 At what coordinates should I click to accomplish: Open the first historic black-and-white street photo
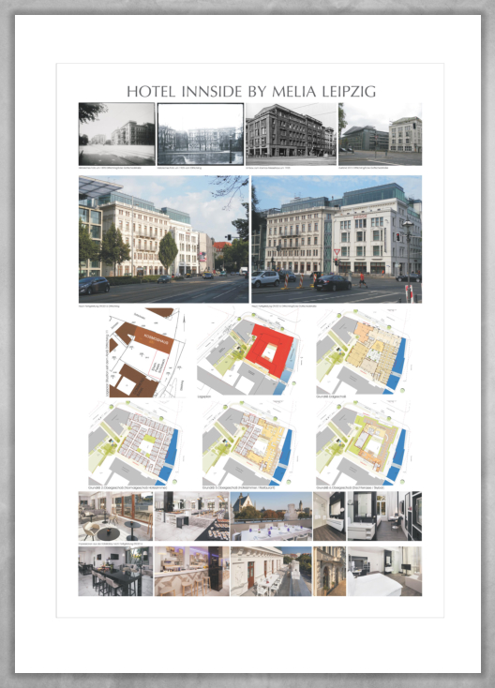click(117, 134)
